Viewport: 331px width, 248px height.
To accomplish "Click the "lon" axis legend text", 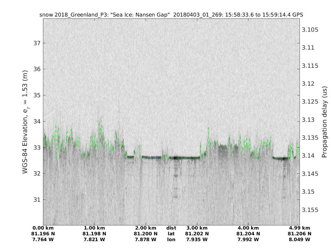I will tap(171, 239).
